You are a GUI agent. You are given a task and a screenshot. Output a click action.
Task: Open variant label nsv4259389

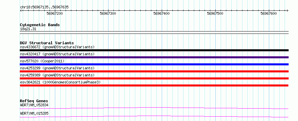57,75
